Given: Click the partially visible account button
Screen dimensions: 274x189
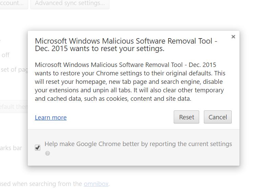Looking at the screenshot, I should [x=13, y=3].
